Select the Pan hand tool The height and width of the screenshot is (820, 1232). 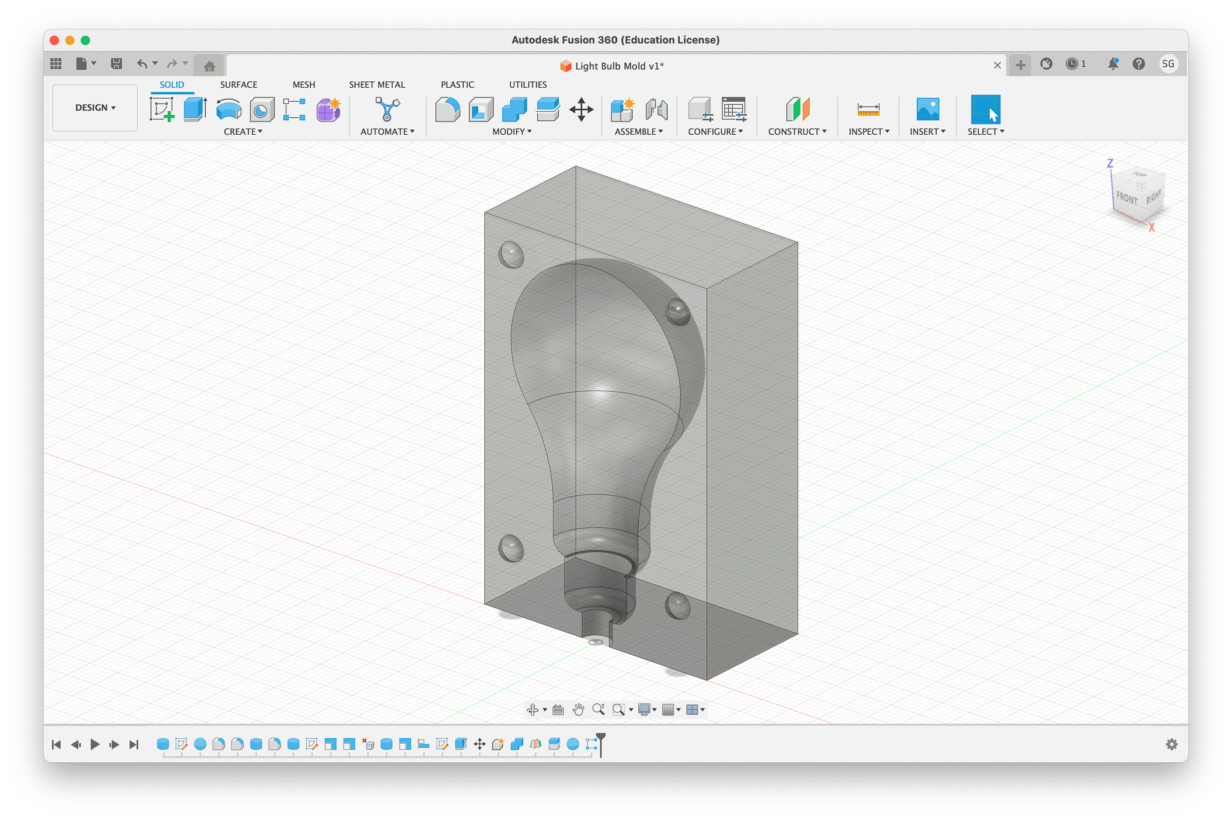click(578, 710)
